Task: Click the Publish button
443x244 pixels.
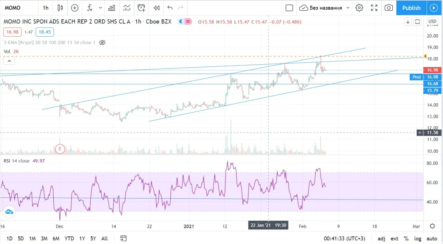Action: tap(411, 8)
